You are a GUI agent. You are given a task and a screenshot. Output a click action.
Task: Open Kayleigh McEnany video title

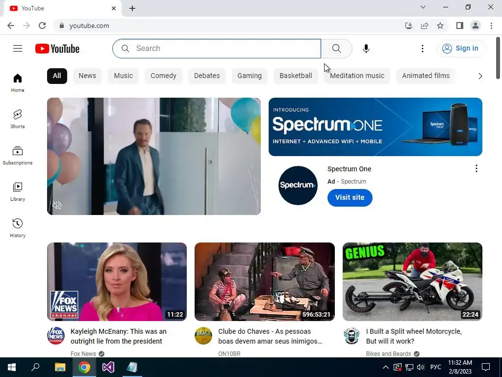[119, 336]
